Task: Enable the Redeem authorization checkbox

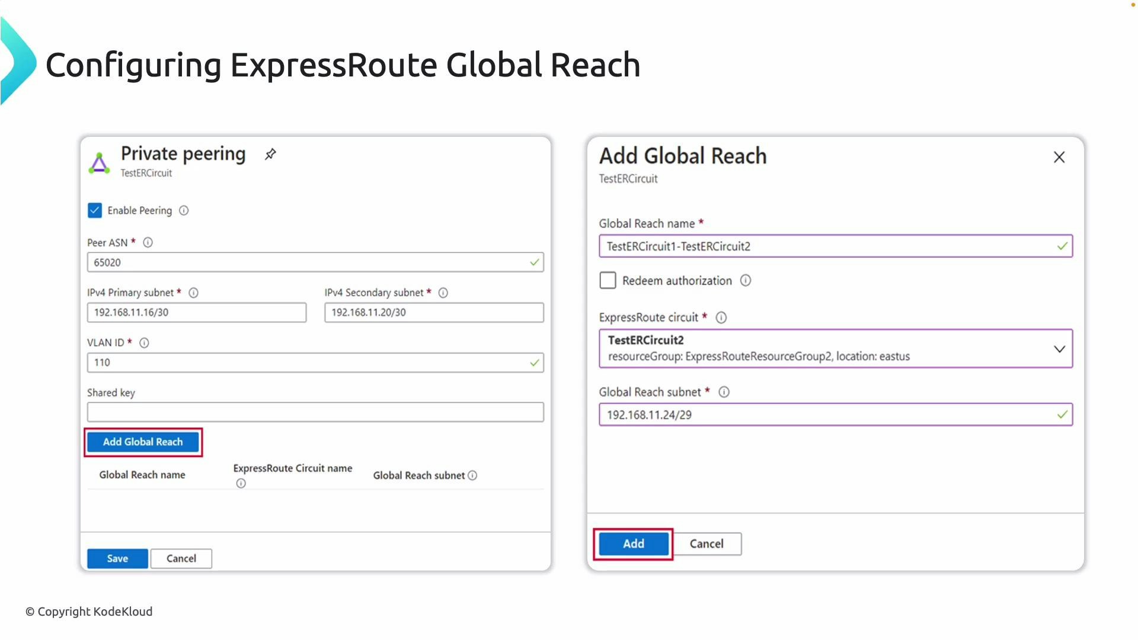Action: click(608, 280)
